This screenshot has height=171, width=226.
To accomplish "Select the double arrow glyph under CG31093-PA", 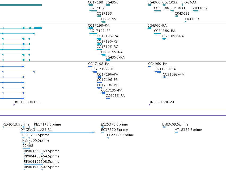I will (164, 77).
